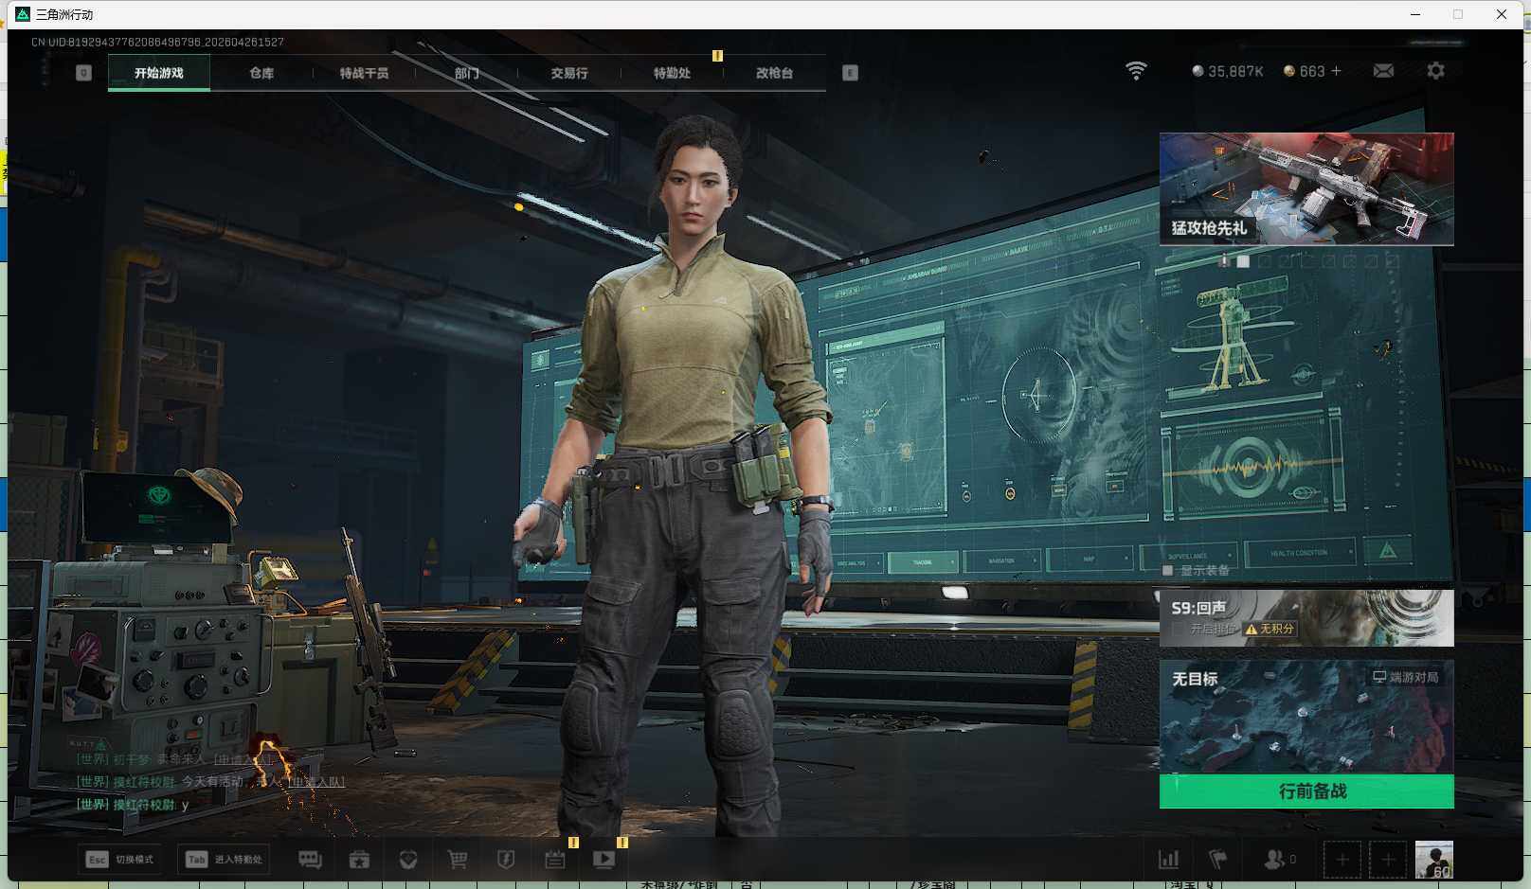Open the calendar events icon
Screen dimensions: 1531x889
(555, 860)
